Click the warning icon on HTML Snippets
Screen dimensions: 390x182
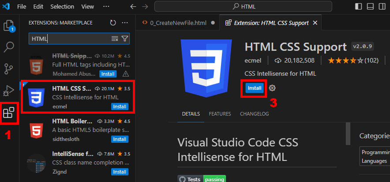click(126, 74)
